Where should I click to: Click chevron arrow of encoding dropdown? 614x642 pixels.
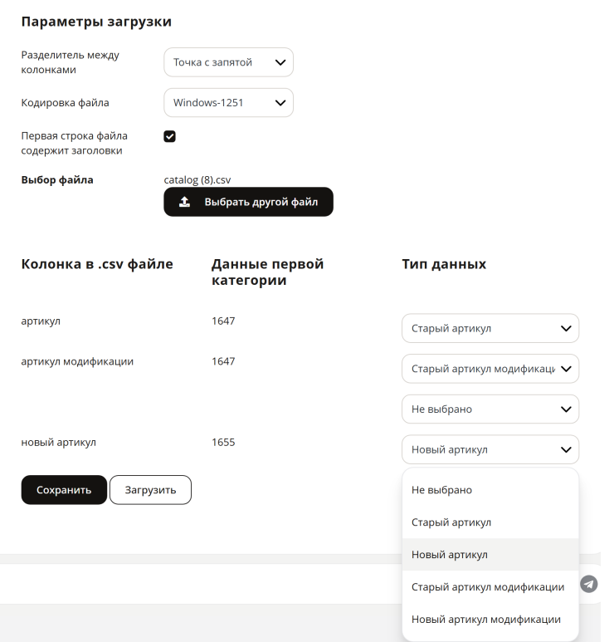coord(280,103)
